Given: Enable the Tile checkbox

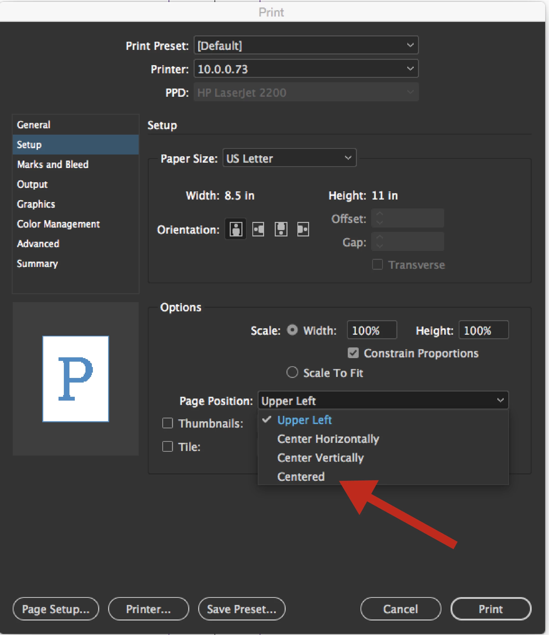Looking at the screenshot, I should (168, 446).
